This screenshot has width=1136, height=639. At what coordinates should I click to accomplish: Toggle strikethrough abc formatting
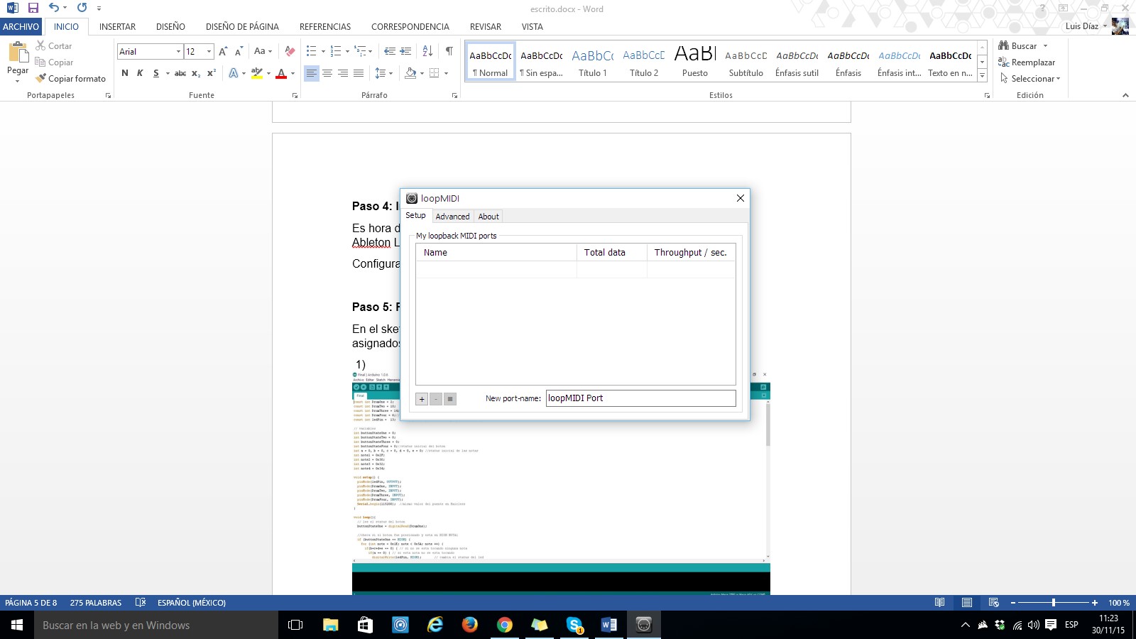click(x=180, y=73)
